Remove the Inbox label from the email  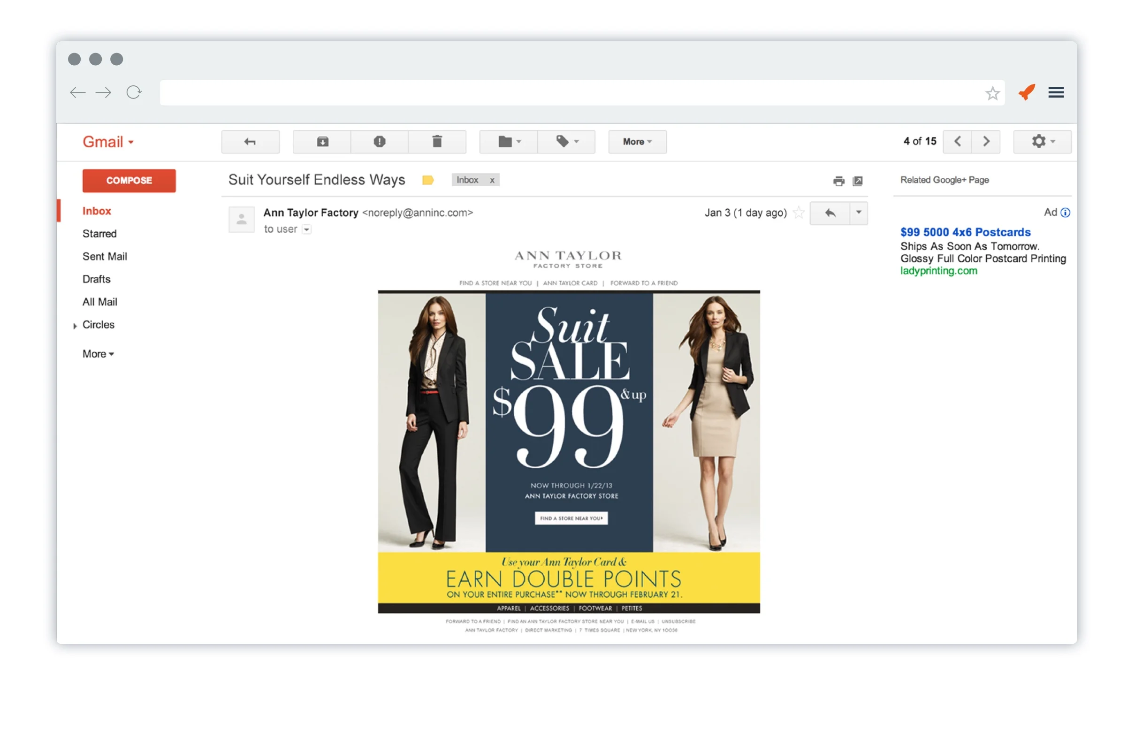(492, 180)
